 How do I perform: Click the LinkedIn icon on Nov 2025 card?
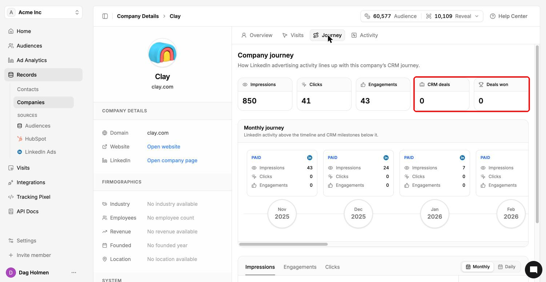point(310,158)
